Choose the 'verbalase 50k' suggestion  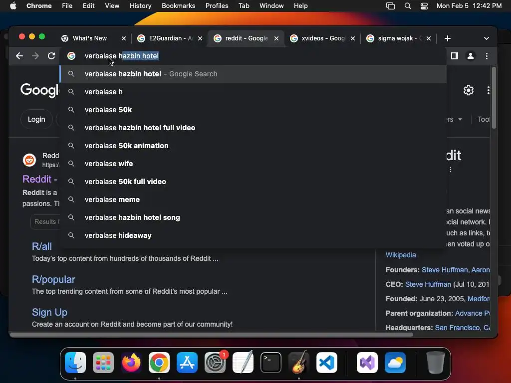tap(253, 110)
